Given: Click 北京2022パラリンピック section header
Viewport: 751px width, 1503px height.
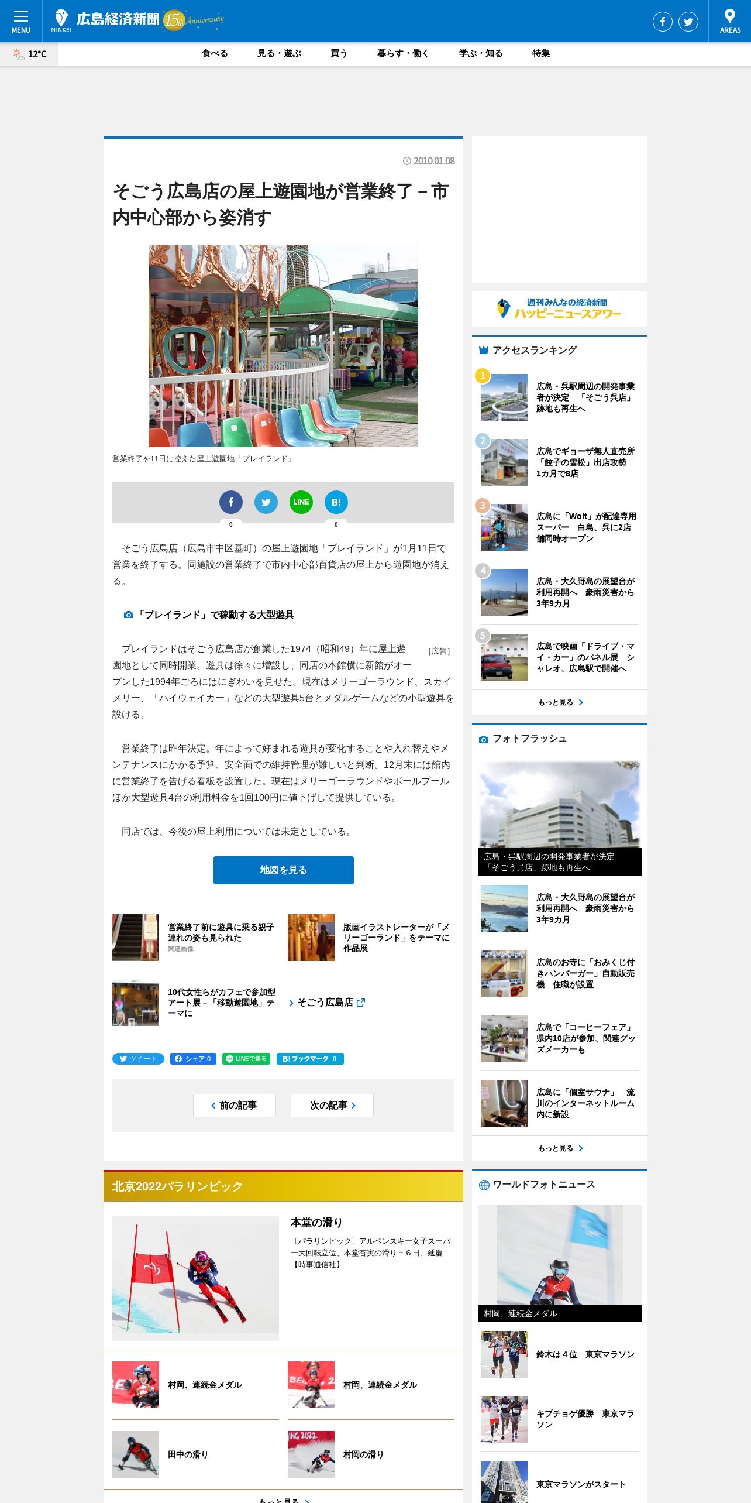Looking at the screenshot, I should (x=283, y=1186).
